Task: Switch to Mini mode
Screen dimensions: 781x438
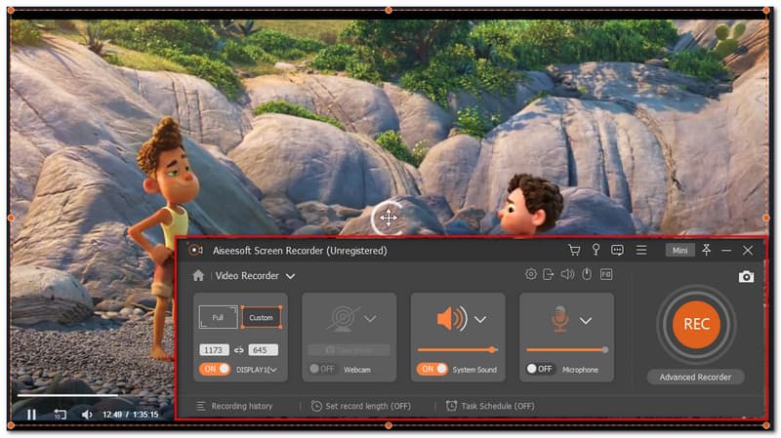Action: coord(679,251)
